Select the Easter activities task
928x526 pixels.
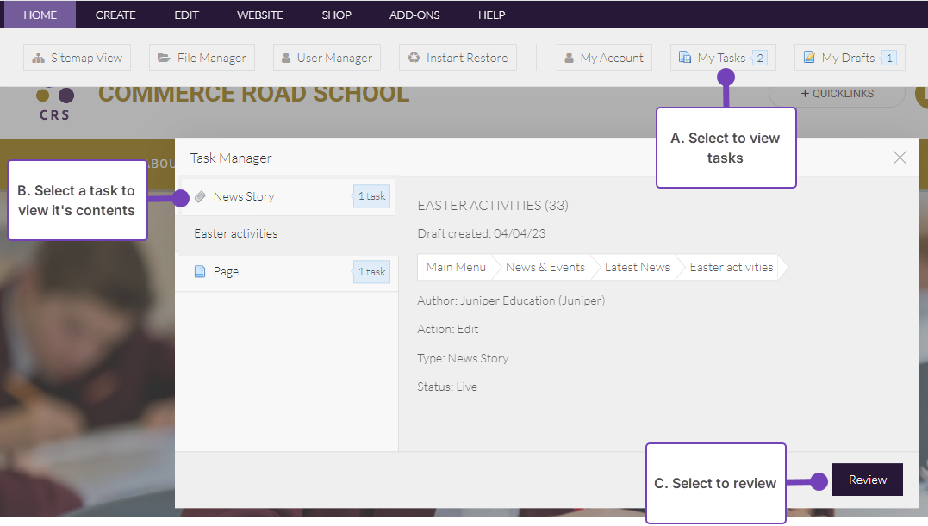pyautogui.click(x=235, y=233)
